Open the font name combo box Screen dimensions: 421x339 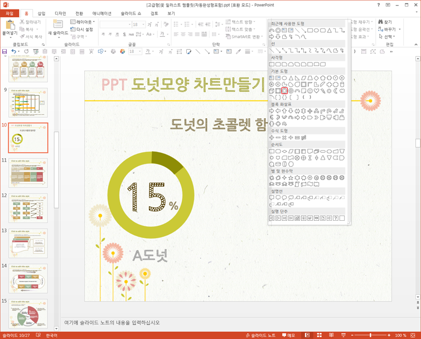pyautogui.click(x=116, y=25)
